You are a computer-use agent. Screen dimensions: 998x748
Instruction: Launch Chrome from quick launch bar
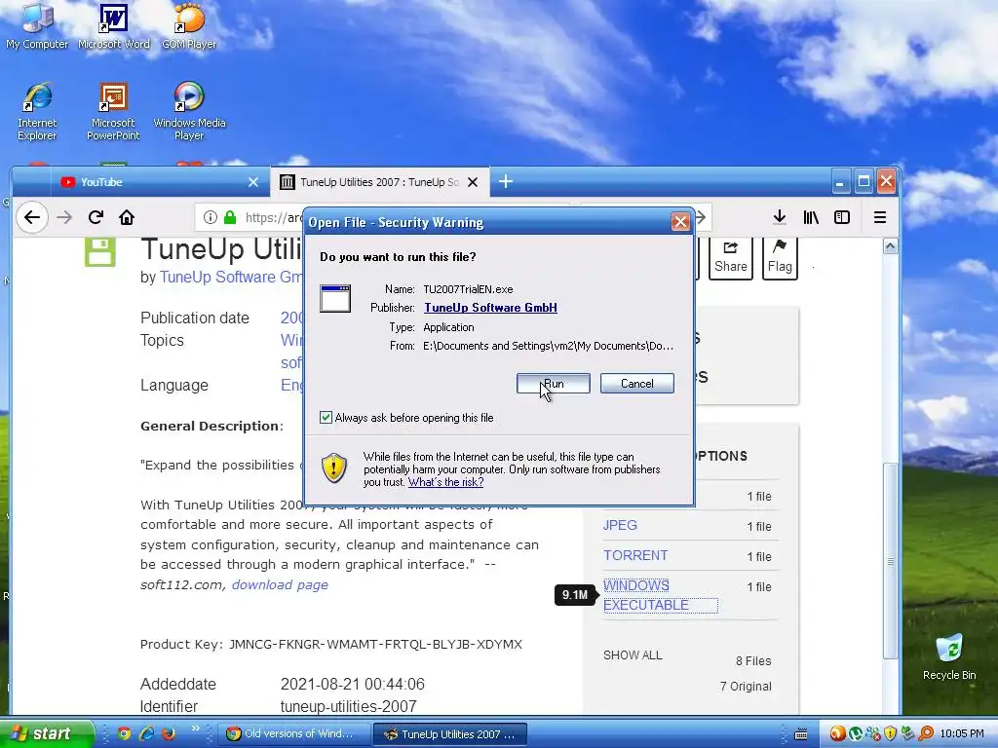click(124, 734)
